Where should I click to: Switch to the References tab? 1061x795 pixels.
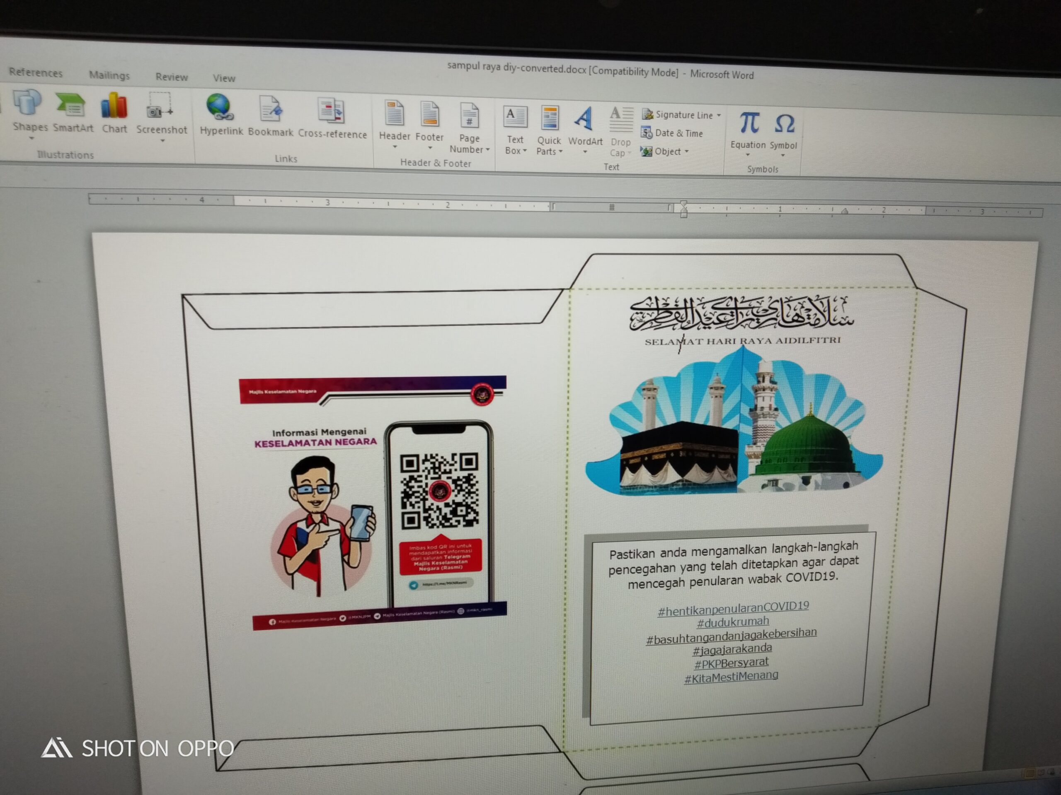pos(36,73)
